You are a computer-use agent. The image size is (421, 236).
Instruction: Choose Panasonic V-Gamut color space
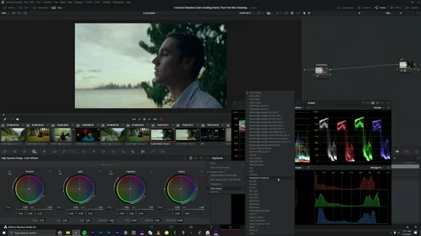click(270, 178)
